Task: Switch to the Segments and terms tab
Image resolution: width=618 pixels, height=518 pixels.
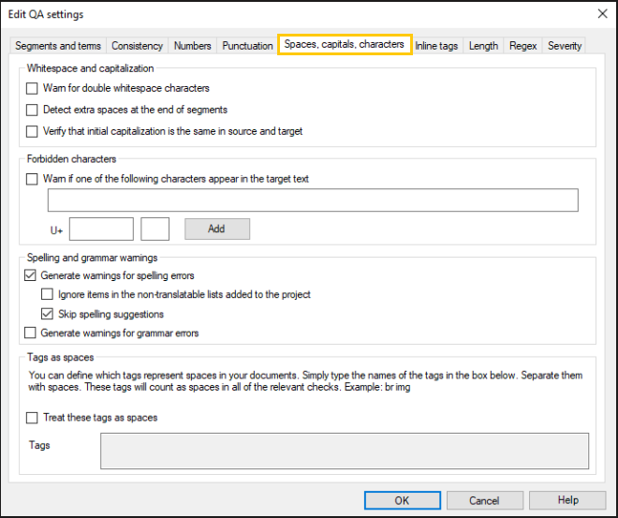Action: click(x=58, y=46)
